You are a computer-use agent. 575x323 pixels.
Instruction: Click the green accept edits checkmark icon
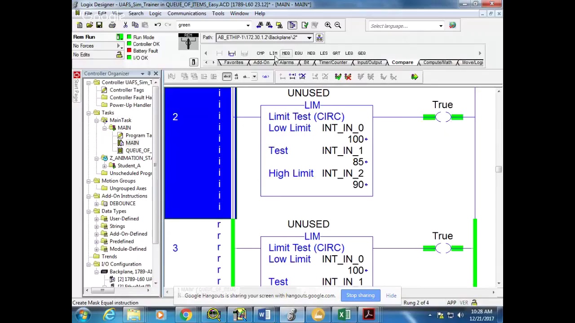coord(338,77)
